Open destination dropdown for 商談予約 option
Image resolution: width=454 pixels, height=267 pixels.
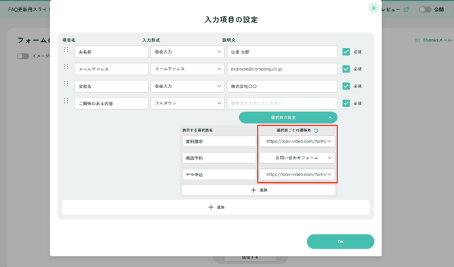point(297,158)
